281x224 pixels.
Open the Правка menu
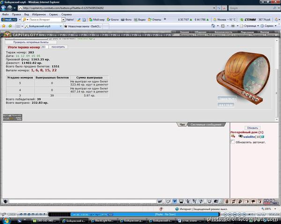[16, 14]
